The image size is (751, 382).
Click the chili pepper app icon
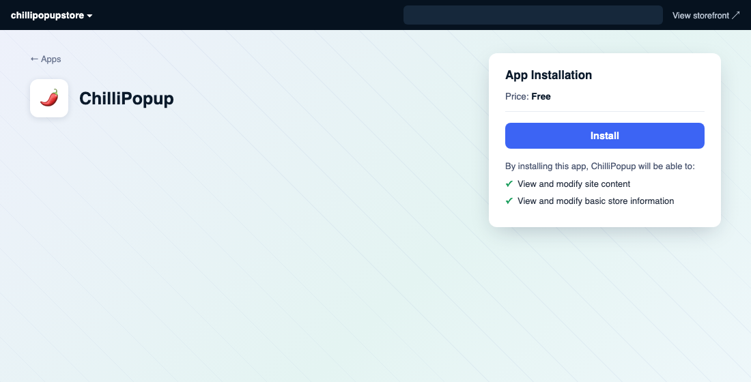(x=49, y=98)
